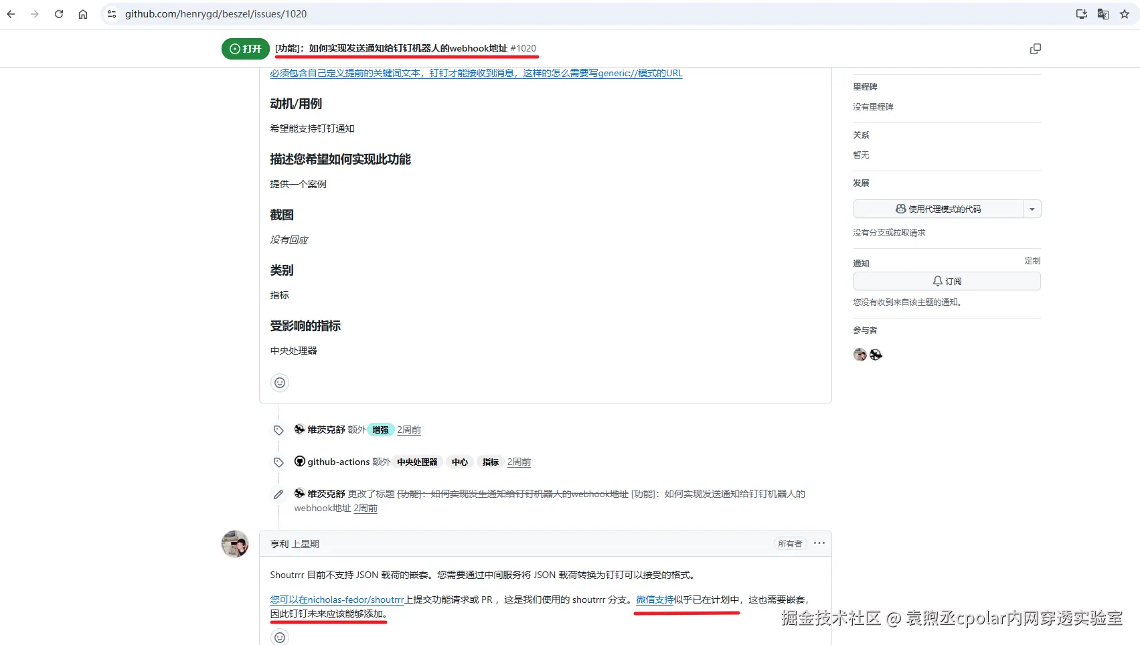This screenshot has width=1140, height=645.
Task: Click the 上星期 comment timestamp
Action: click(x=305, y=544)
